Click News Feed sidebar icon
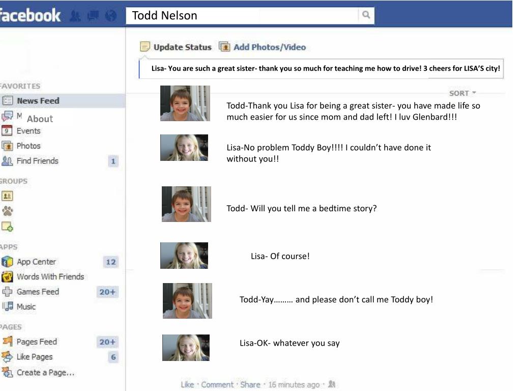 pyautogui.click(x=7, y=100)
